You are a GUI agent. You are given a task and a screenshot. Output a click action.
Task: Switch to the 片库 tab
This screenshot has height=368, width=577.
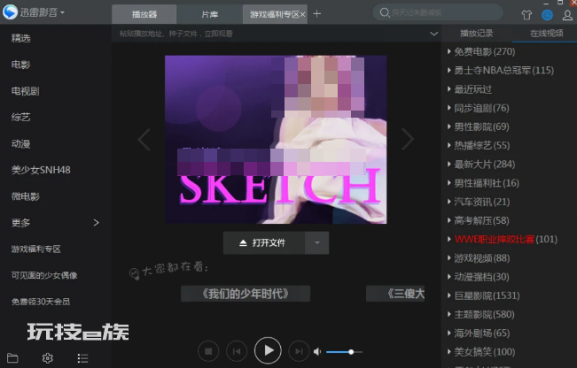point(209,14)
